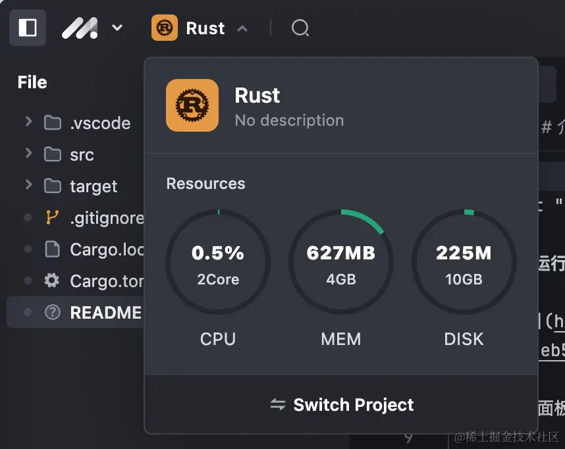Click the File panel heading

32,82
